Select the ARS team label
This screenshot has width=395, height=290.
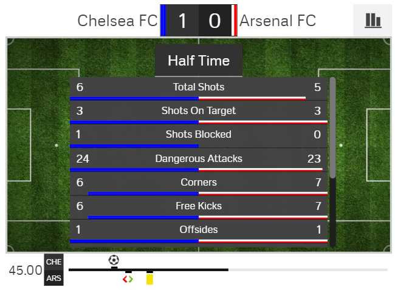(53, 278)
